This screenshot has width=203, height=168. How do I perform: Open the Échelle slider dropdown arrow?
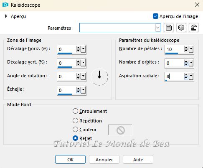pyautogui.click(x=83, y=90)
